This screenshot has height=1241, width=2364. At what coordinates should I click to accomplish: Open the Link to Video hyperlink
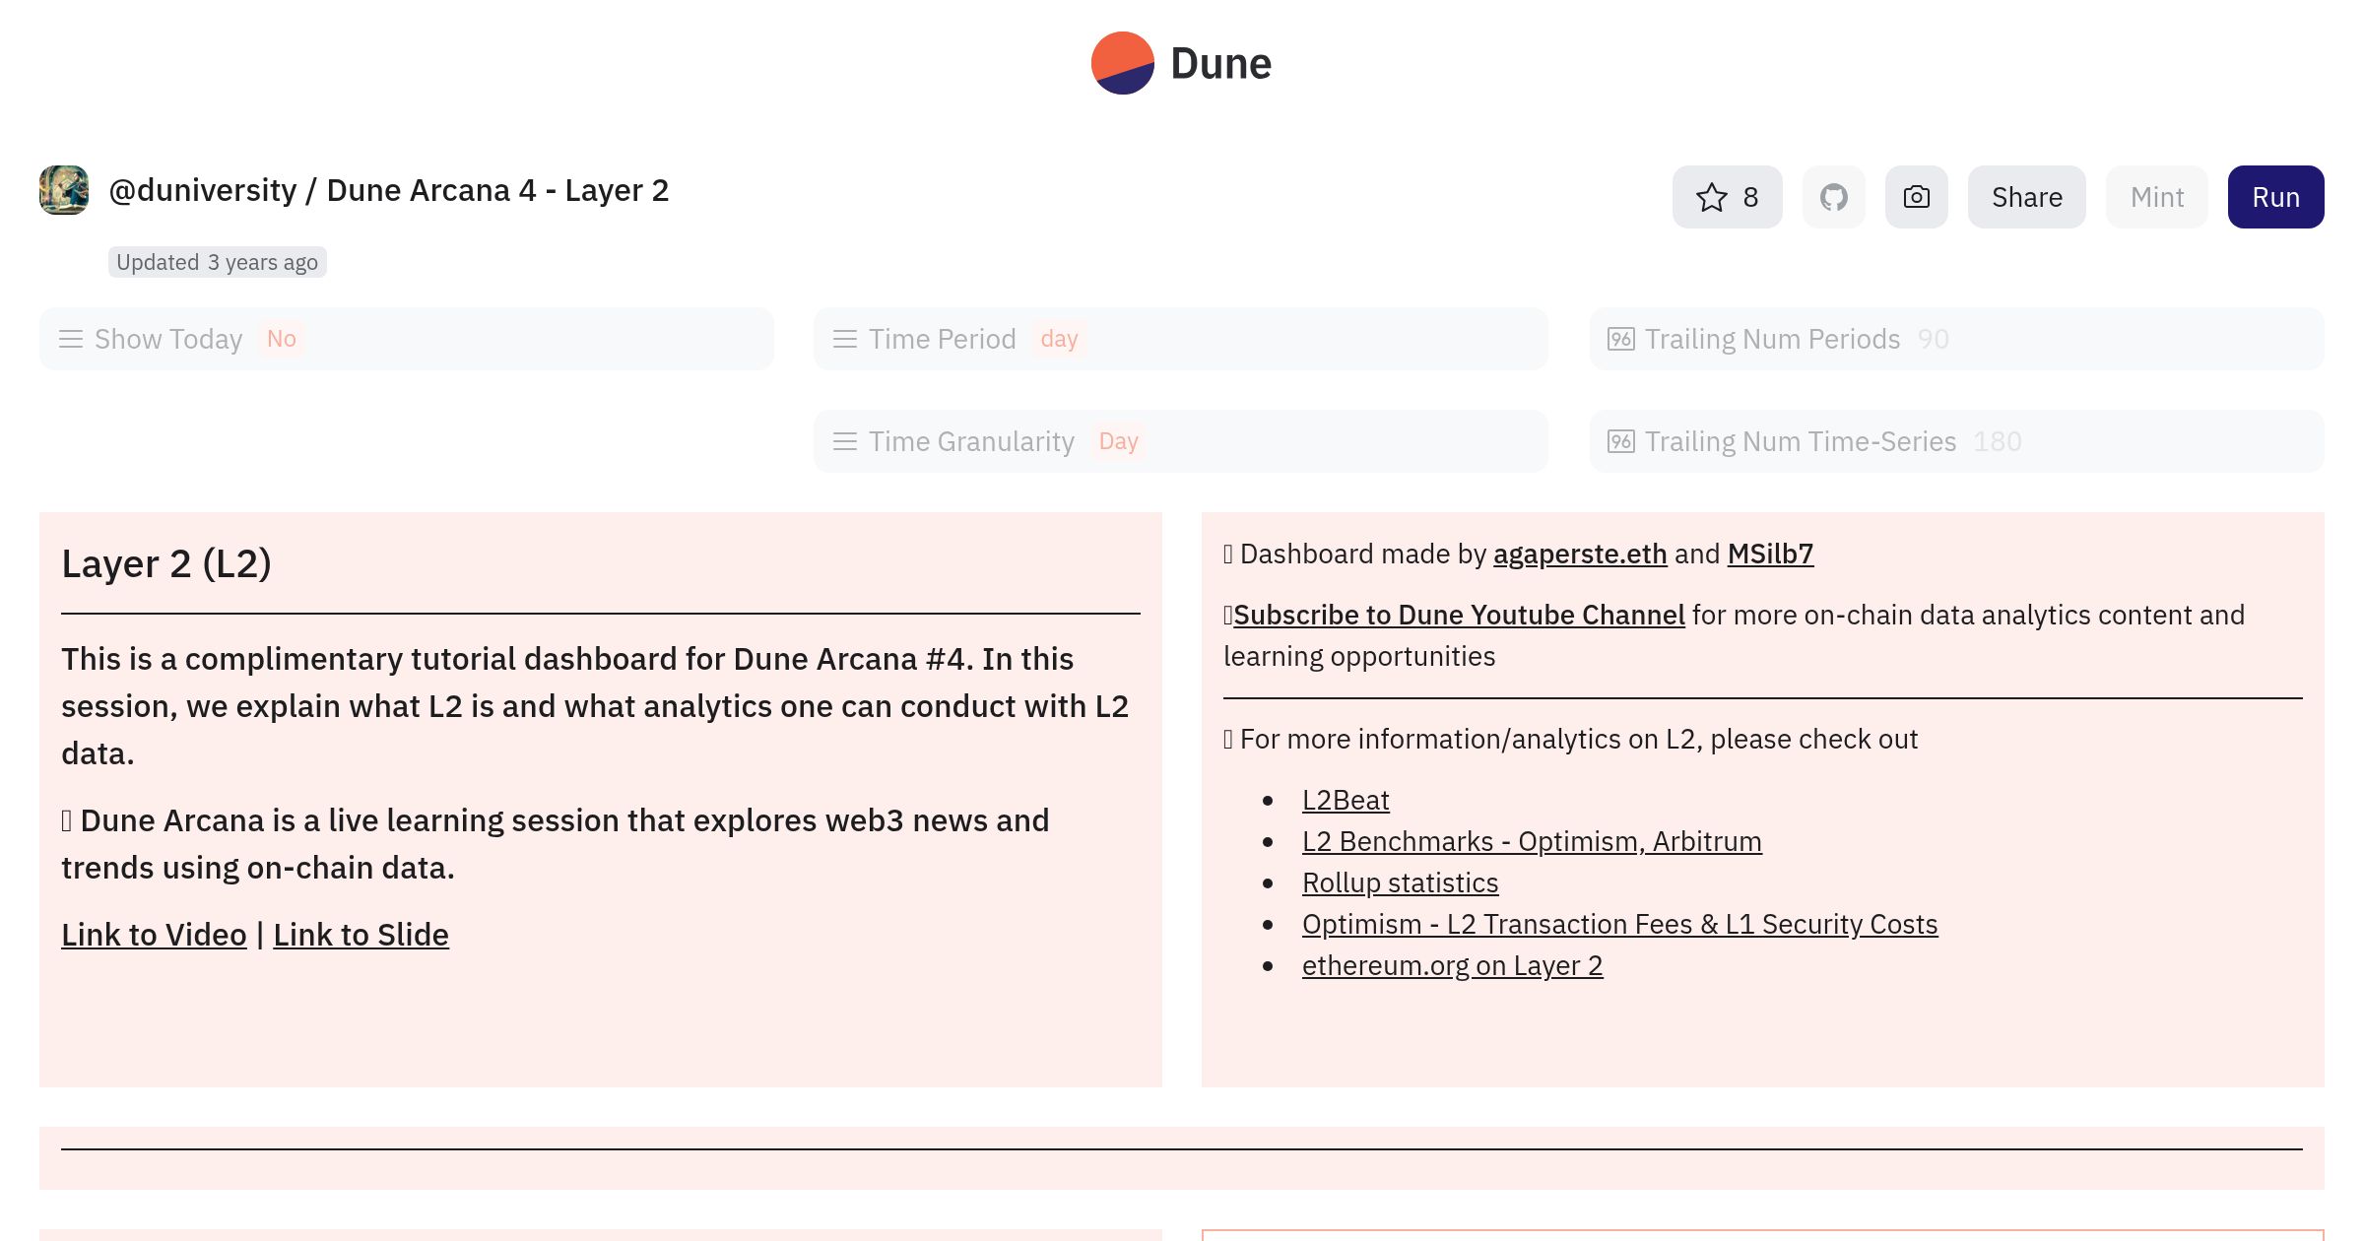154,935
